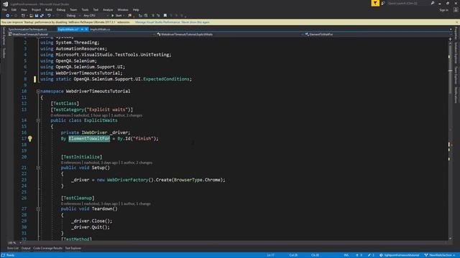Click the bookmark toolbar icon
Viewport: 460px width, 258px height.
click(165, 16)
